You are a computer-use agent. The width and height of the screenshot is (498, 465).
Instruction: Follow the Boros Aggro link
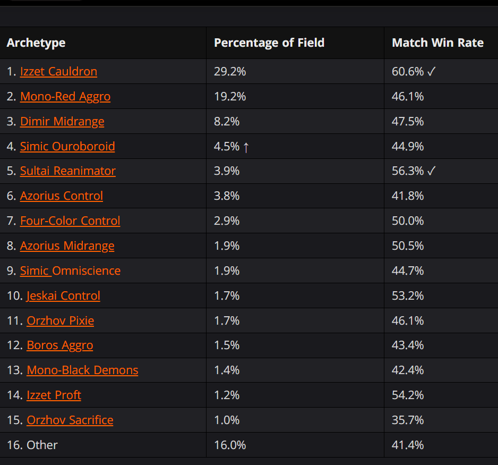click(60, 345)
